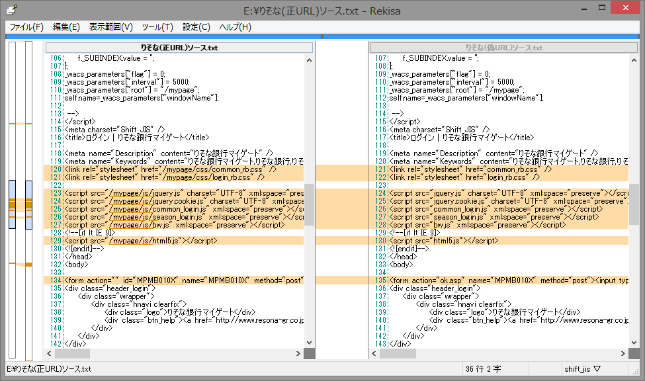645x381 pixels.
Task: Click right pane line 132 closing head tag
Action: [403, 257]
